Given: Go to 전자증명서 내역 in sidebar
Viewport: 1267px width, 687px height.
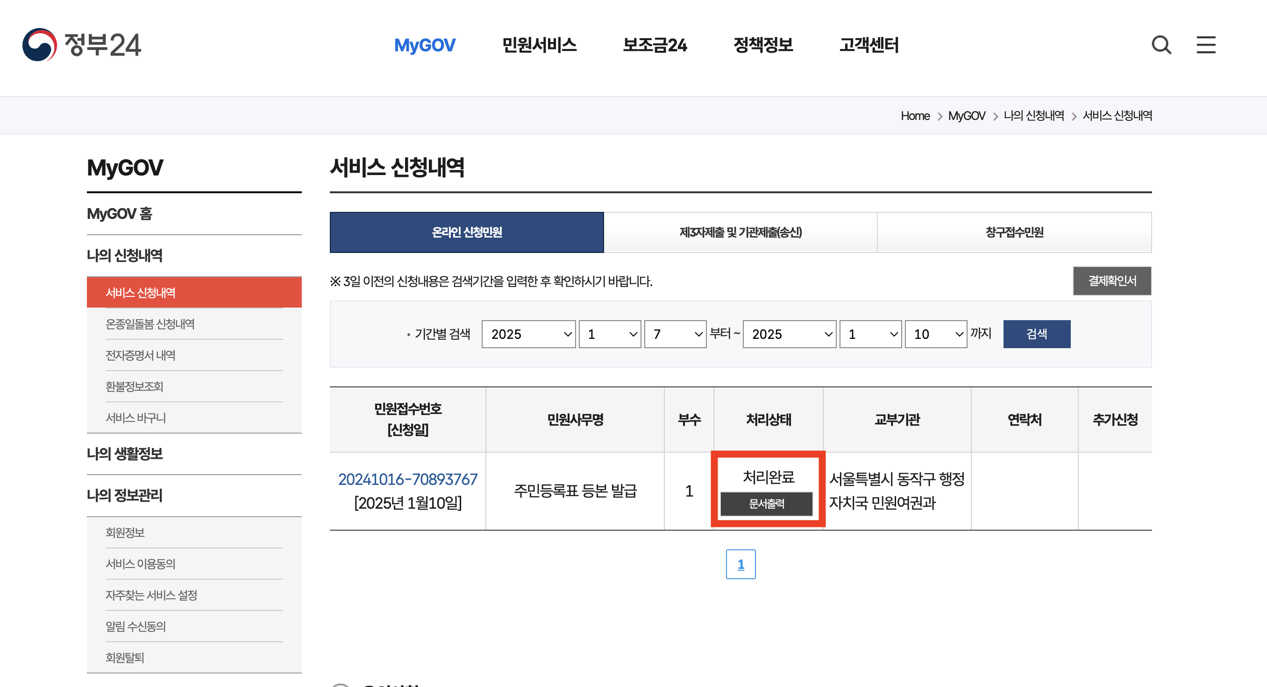Looking at the screenshot, I should pyautogui.click(x=141, y=355).
